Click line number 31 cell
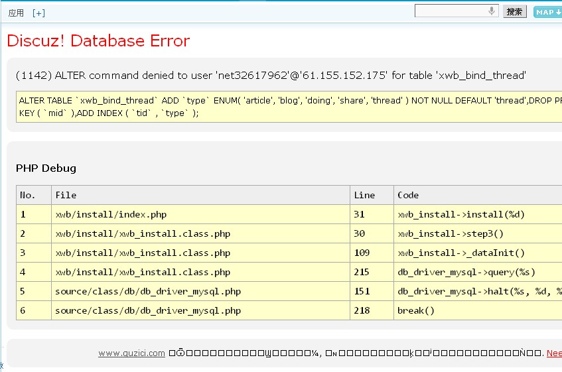 point(372,214)
